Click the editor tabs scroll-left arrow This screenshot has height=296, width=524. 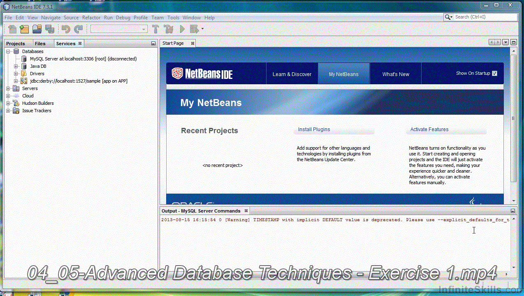(x=492, y=42)
